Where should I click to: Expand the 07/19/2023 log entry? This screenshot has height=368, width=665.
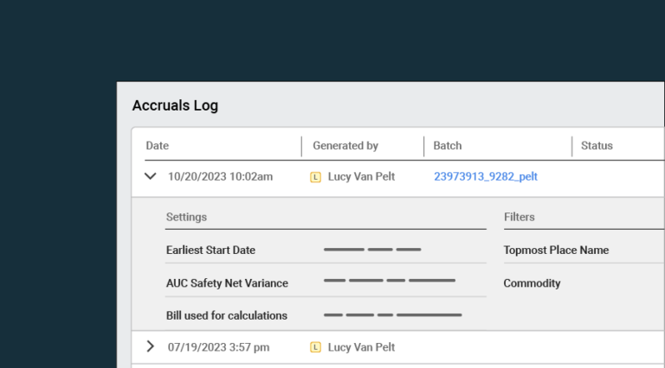[x=151, y=346]
